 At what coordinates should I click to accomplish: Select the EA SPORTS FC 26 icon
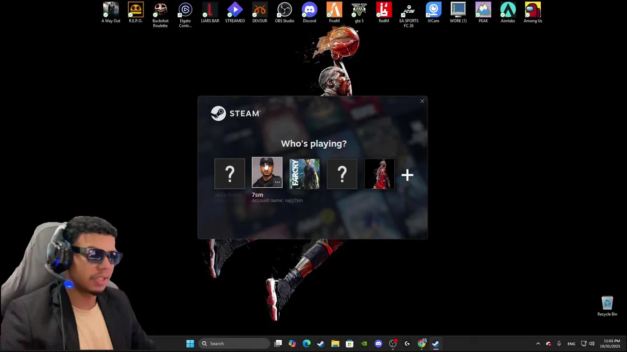click(x=409, y=15)
